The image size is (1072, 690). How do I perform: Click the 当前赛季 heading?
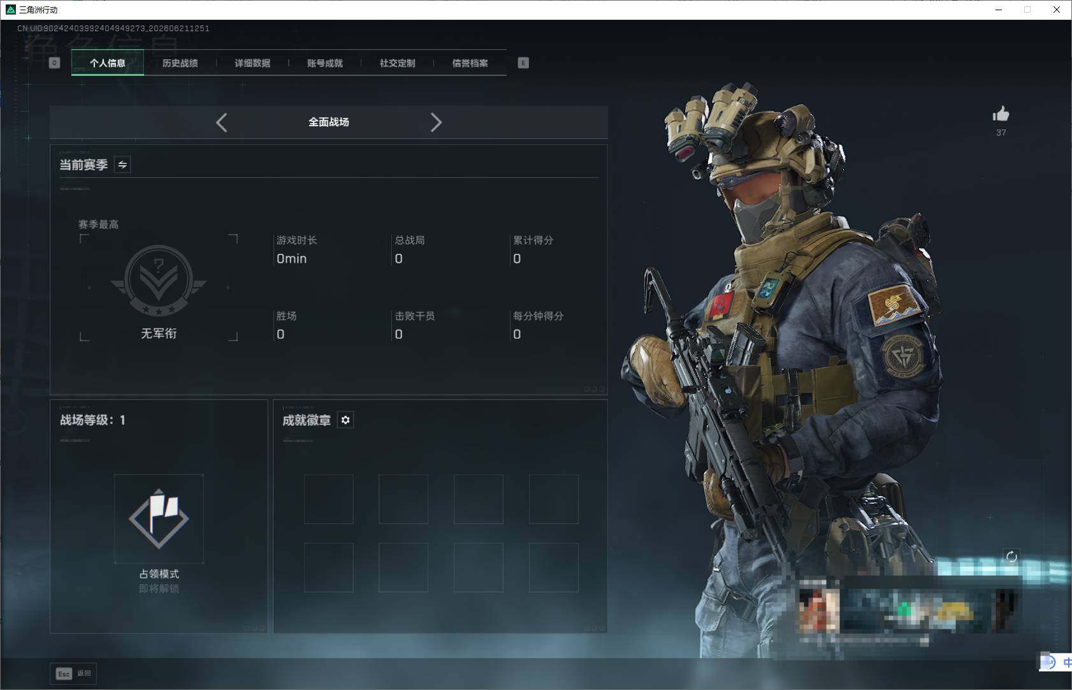click(83, 165)
